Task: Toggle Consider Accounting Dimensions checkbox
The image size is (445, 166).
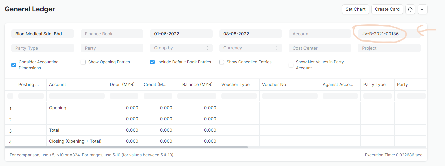Action: (14, 65)
